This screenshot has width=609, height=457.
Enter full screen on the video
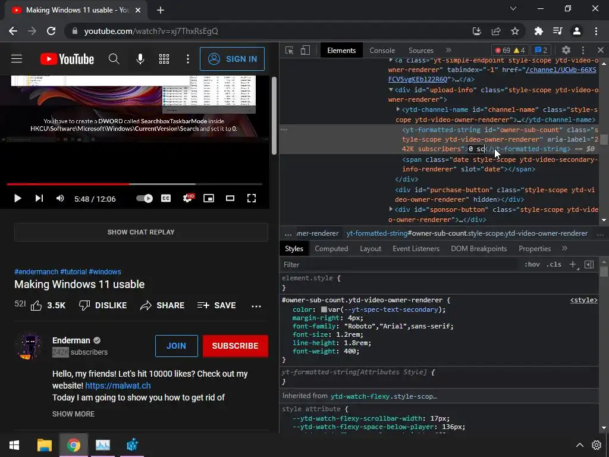[252, 199]
